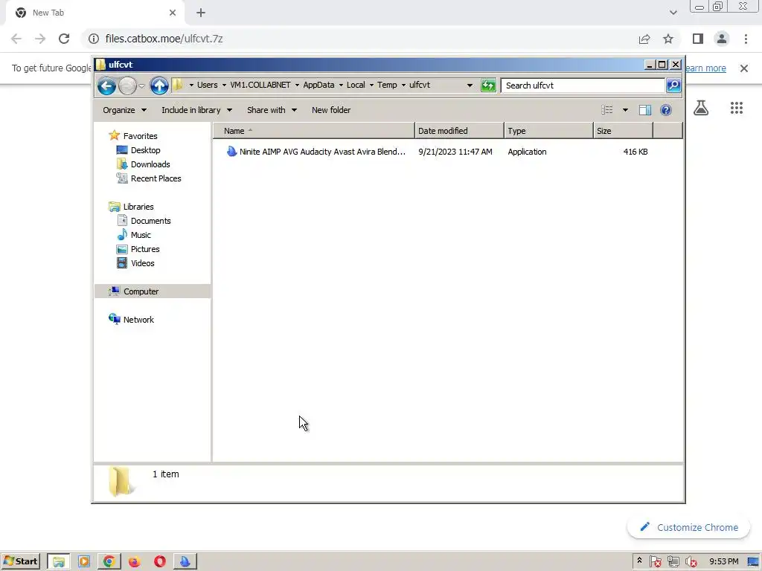The image size is (762, 571).
Task: Sort by Name column
Action: (x=313, y=131)
